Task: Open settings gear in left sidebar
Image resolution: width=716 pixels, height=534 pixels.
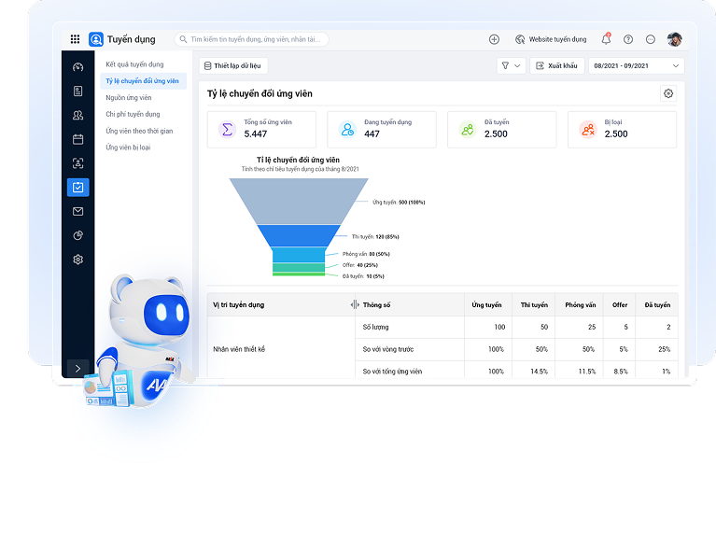Action: (x=78, y=260)
